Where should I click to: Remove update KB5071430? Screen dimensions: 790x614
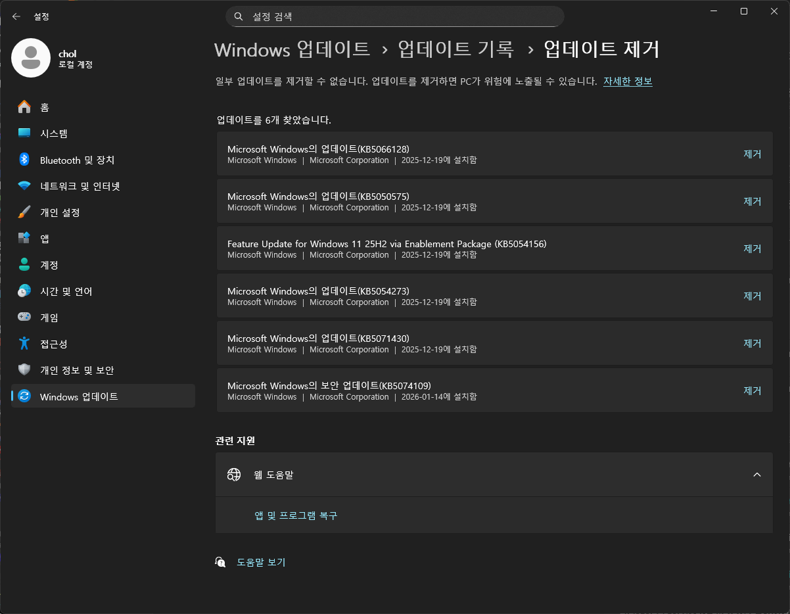(x=752, y=343)
